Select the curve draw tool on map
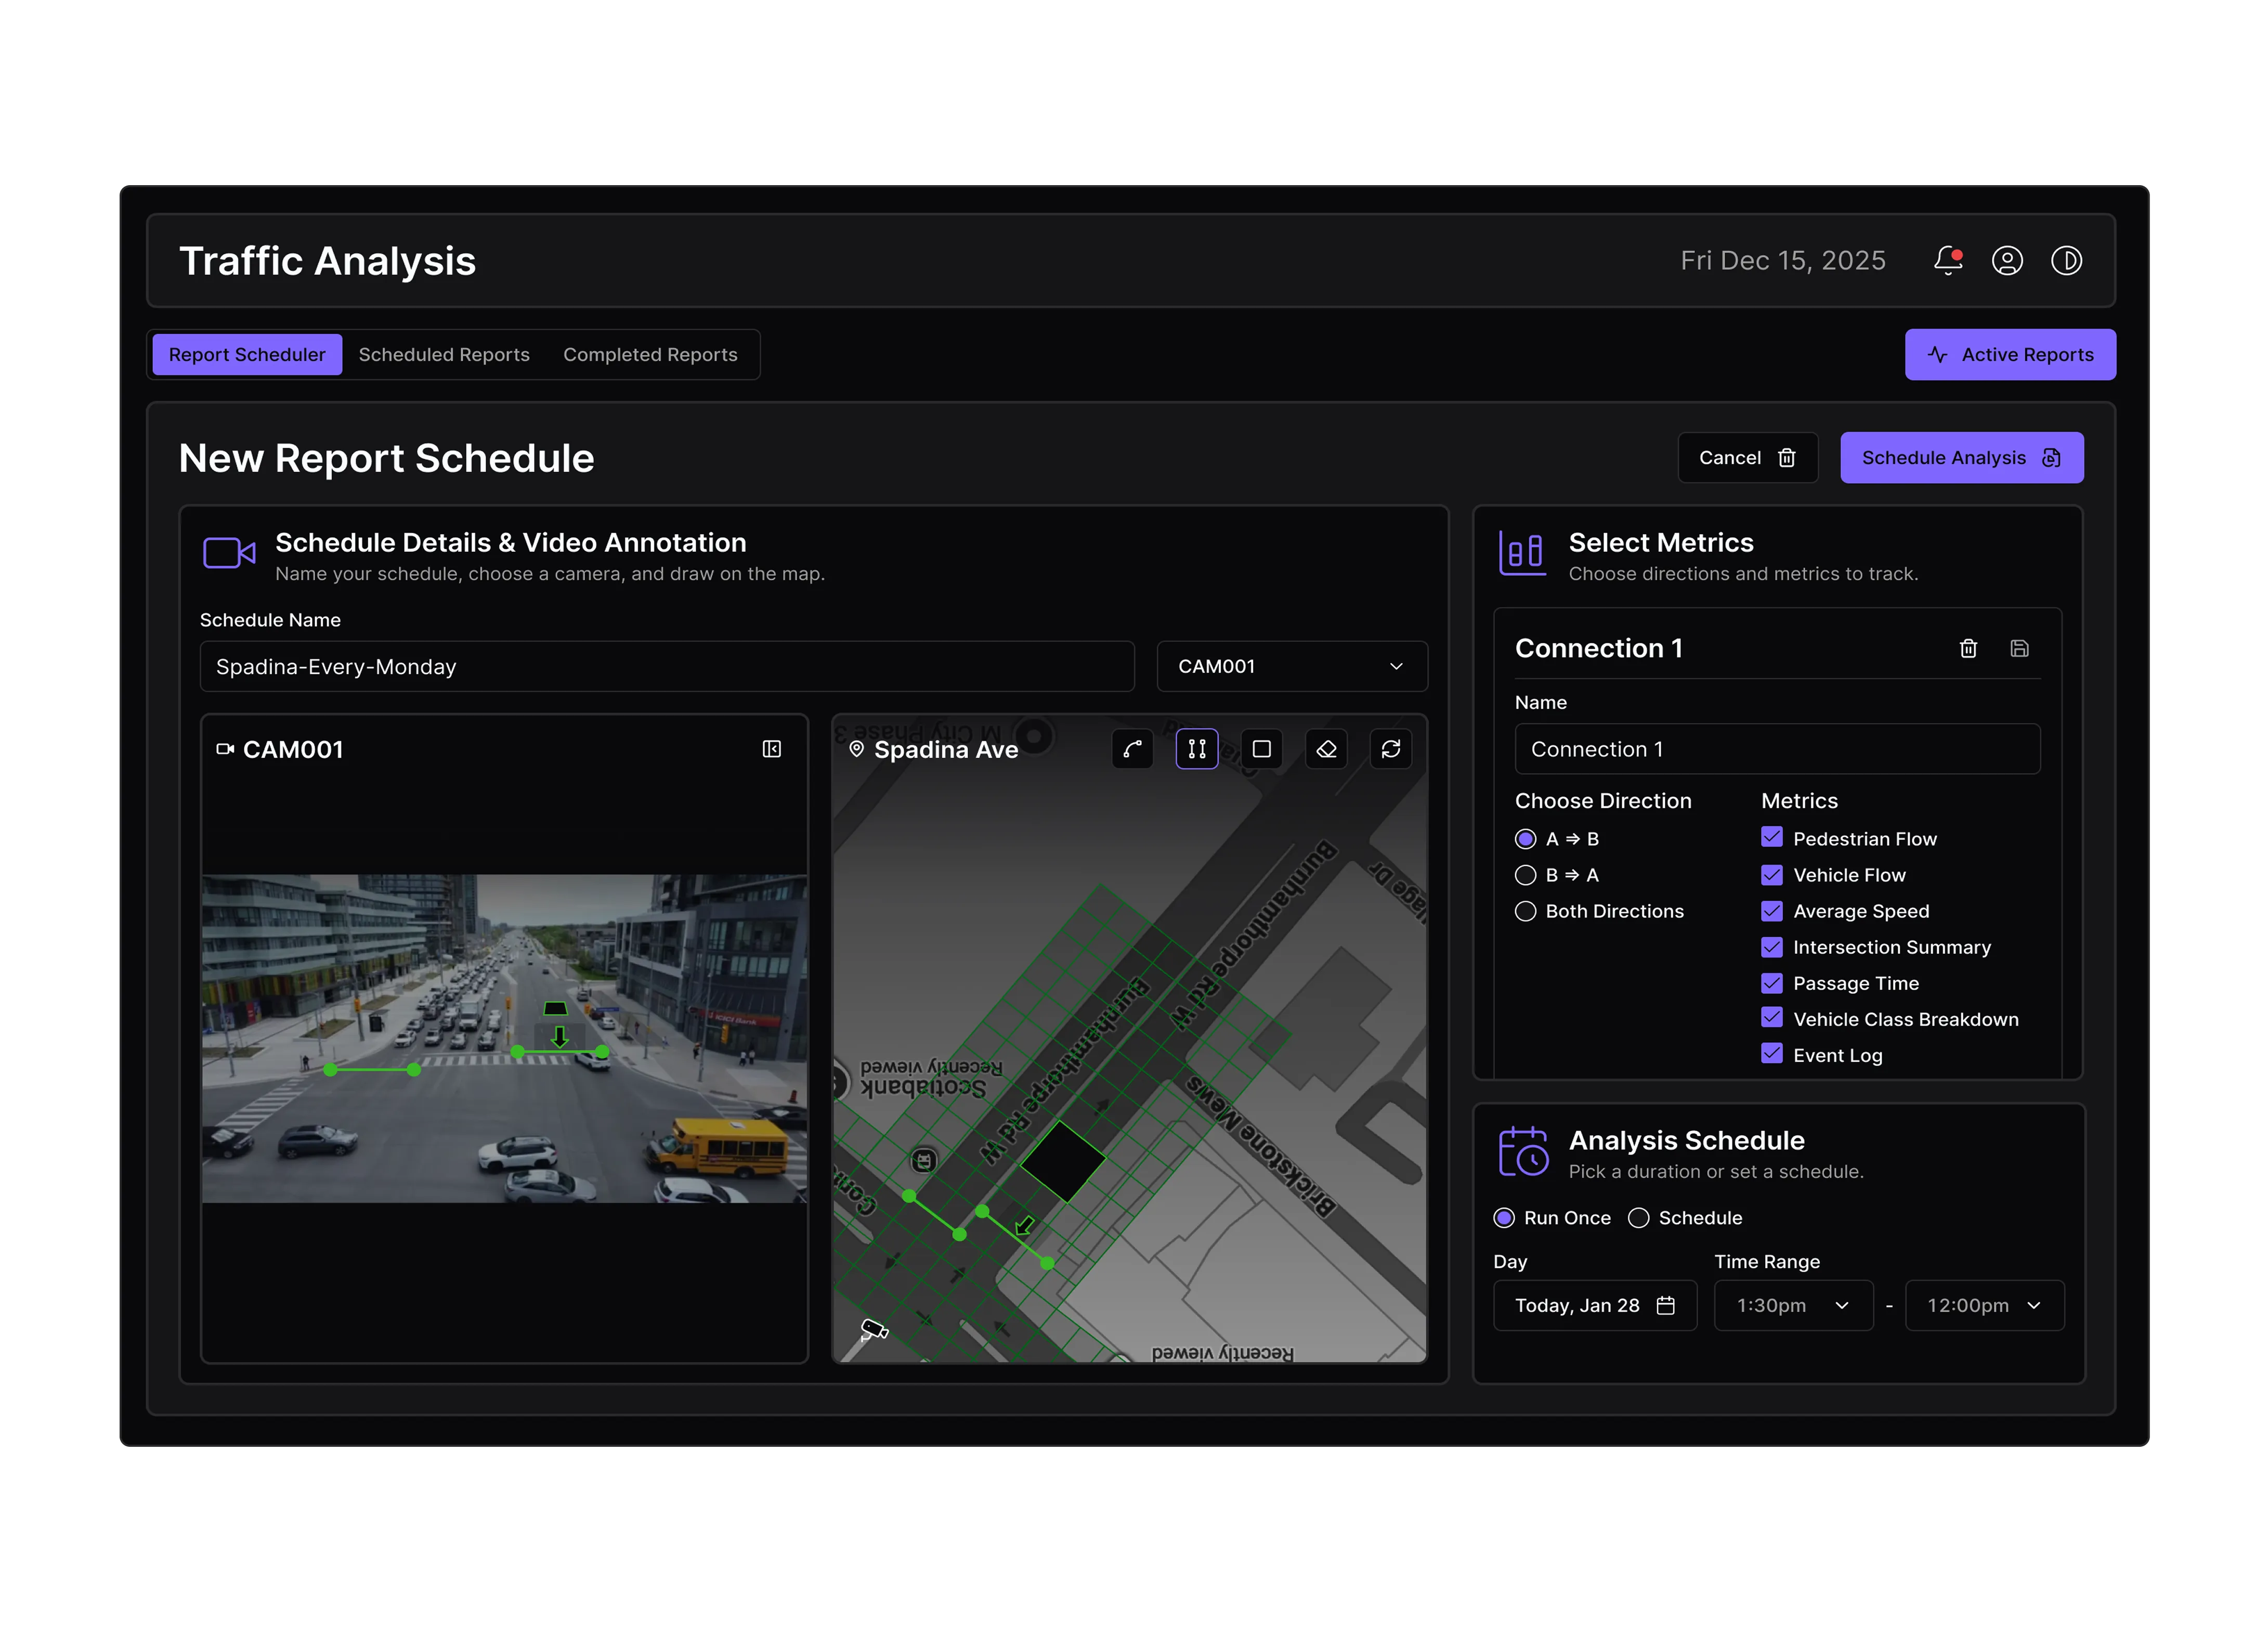 pyautogui.click(x=1132, y=749)
